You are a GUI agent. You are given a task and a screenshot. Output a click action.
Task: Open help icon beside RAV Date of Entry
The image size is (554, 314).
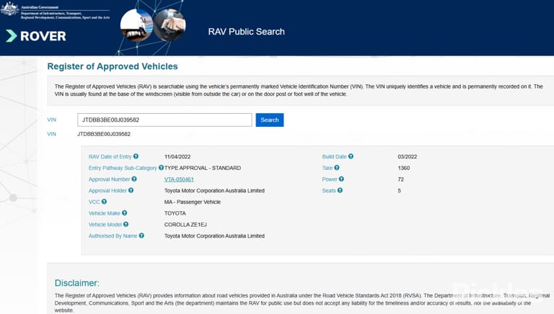[136, 156]
